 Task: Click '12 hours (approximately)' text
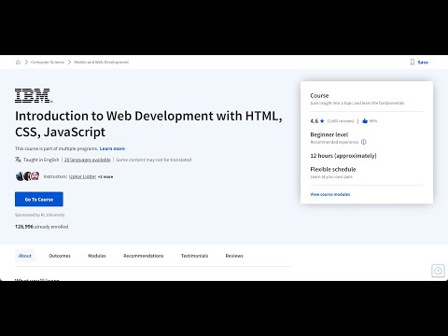point(343,156)
